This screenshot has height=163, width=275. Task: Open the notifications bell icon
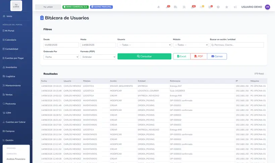(158, 7)
